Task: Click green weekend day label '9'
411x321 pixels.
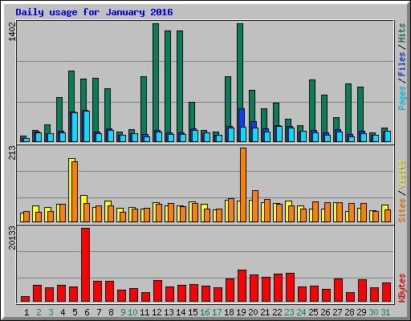Action: coord(123,312)
